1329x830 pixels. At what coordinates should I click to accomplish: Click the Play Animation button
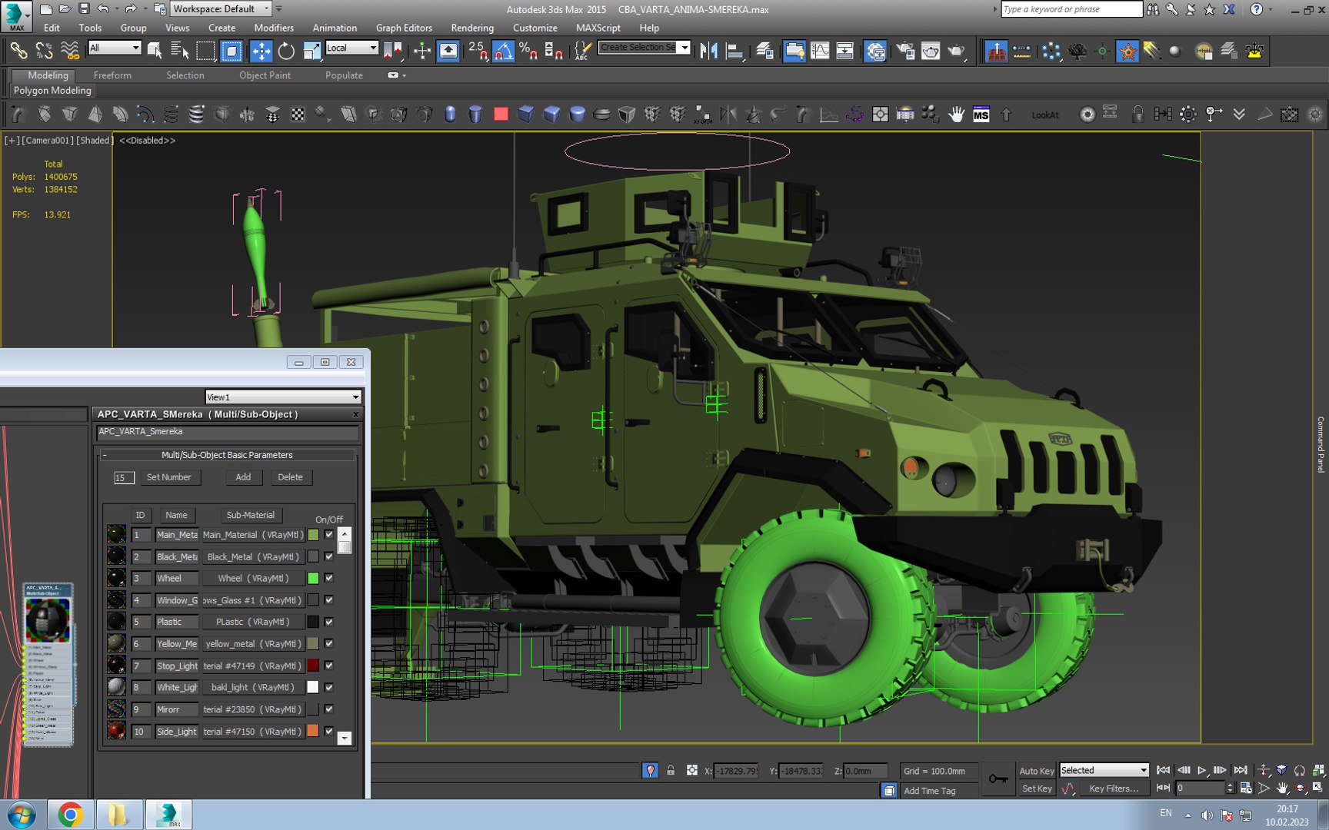tap(1202, 770)
